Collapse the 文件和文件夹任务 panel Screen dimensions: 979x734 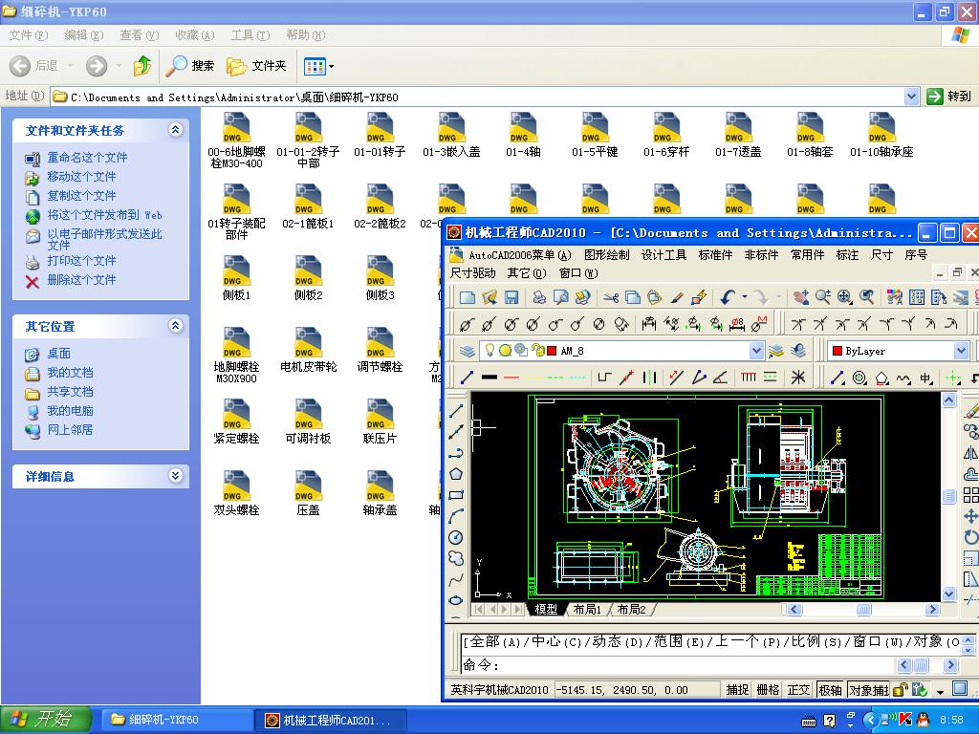point(177,130)
